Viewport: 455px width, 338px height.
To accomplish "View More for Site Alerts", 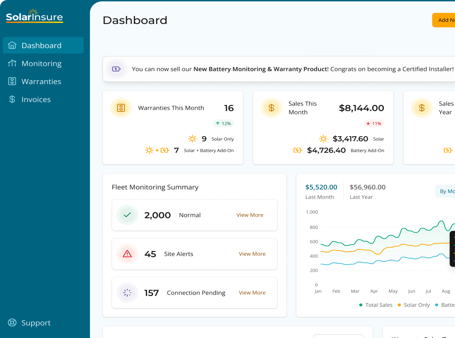I will point(252,254).
